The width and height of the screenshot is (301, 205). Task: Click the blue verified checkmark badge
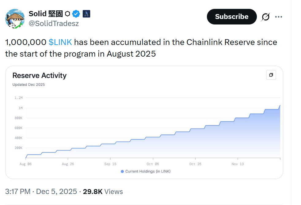pos(76,13)
